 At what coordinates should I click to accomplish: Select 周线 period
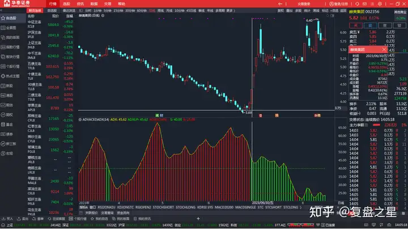click(x=161, y=11)
